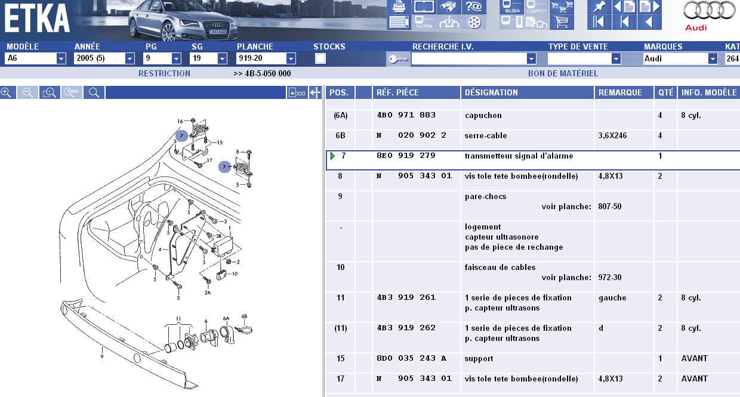
Task: Zoom in on the parts diagram
Action: [x=7, y=92]
